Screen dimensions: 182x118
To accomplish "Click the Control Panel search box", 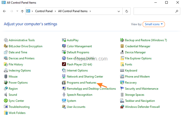I will [x=157, y=11].
